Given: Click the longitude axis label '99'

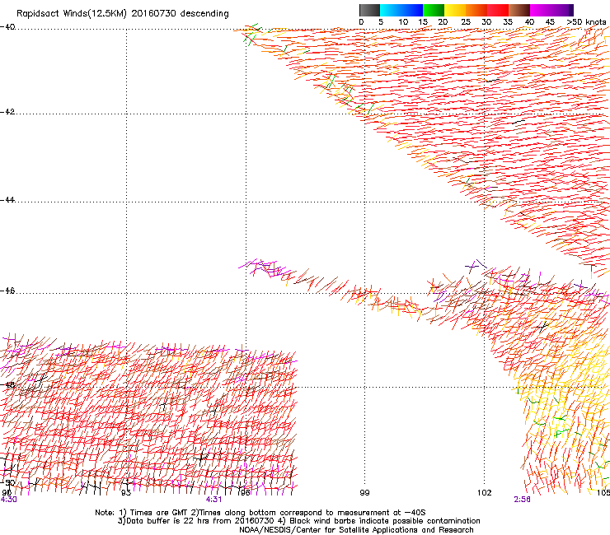Looking at the screenshot, I should tap(364, 493).
